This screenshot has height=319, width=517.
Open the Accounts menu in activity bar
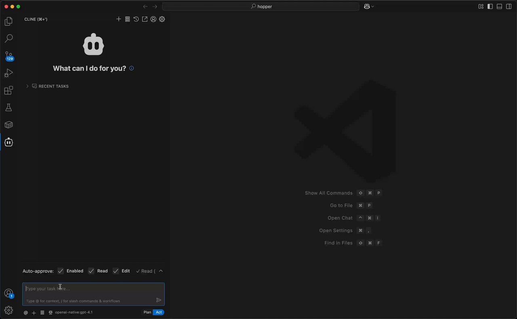click(x=8, y=293)
